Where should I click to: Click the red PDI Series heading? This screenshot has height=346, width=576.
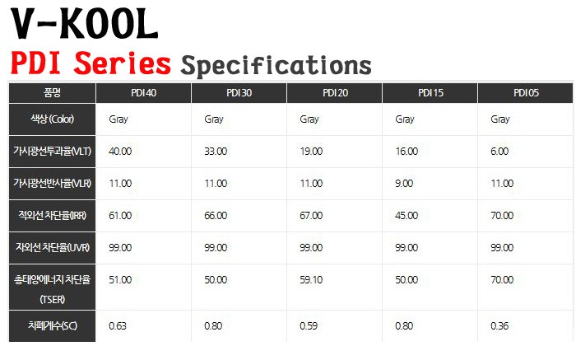[x=91, y=63]
